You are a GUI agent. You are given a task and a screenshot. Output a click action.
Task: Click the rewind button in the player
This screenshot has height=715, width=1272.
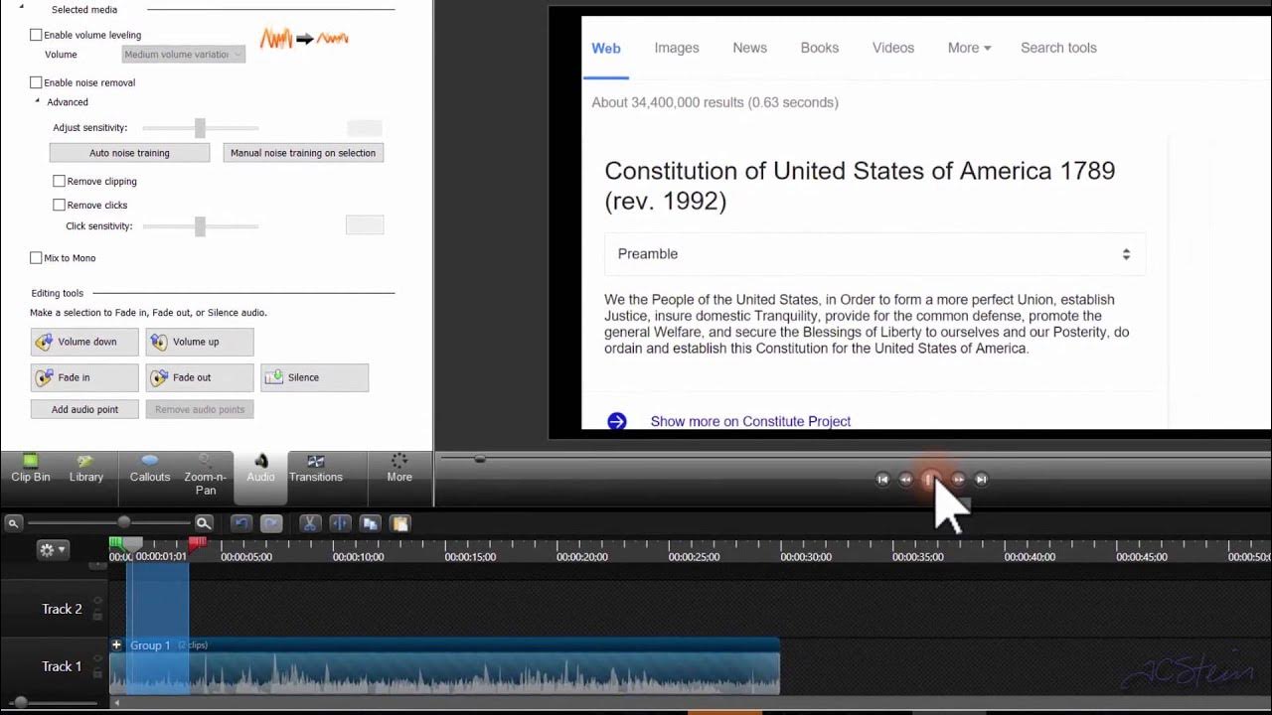[x=905, y=480]
